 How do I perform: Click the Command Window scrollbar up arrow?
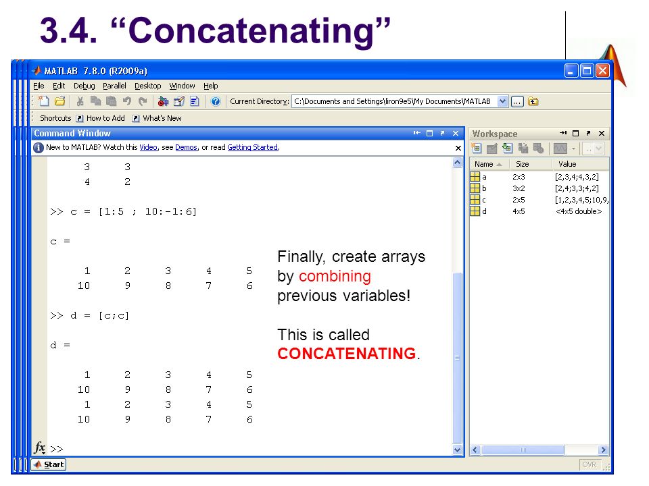(x=458, y=163)
